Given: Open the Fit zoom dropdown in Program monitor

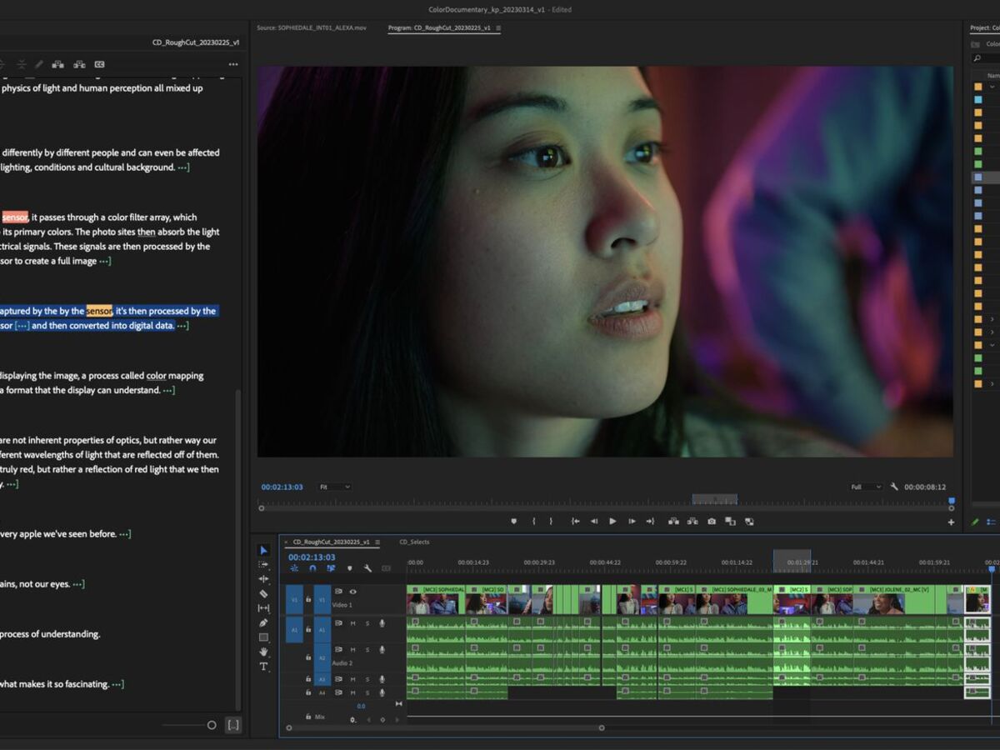Looking at the screenshot, I should [333, 486].
